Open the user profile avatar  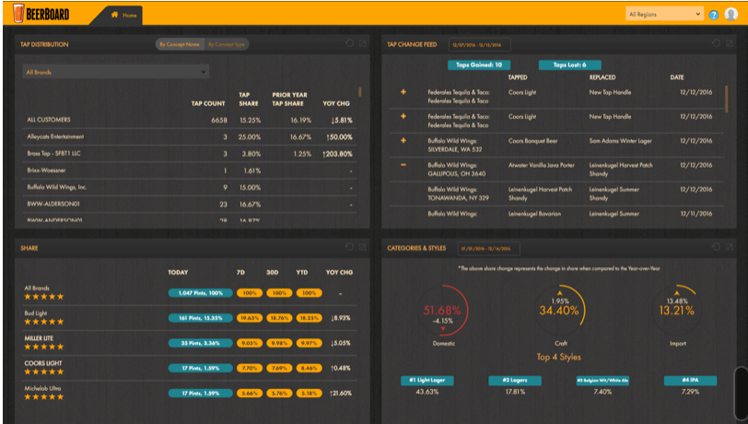coord(730,15)
